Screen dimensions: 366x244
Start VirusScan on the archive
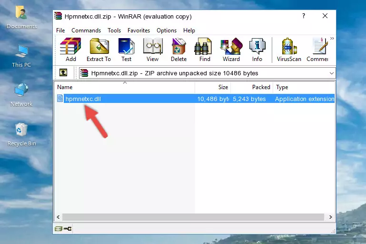(x=289, y=50)
